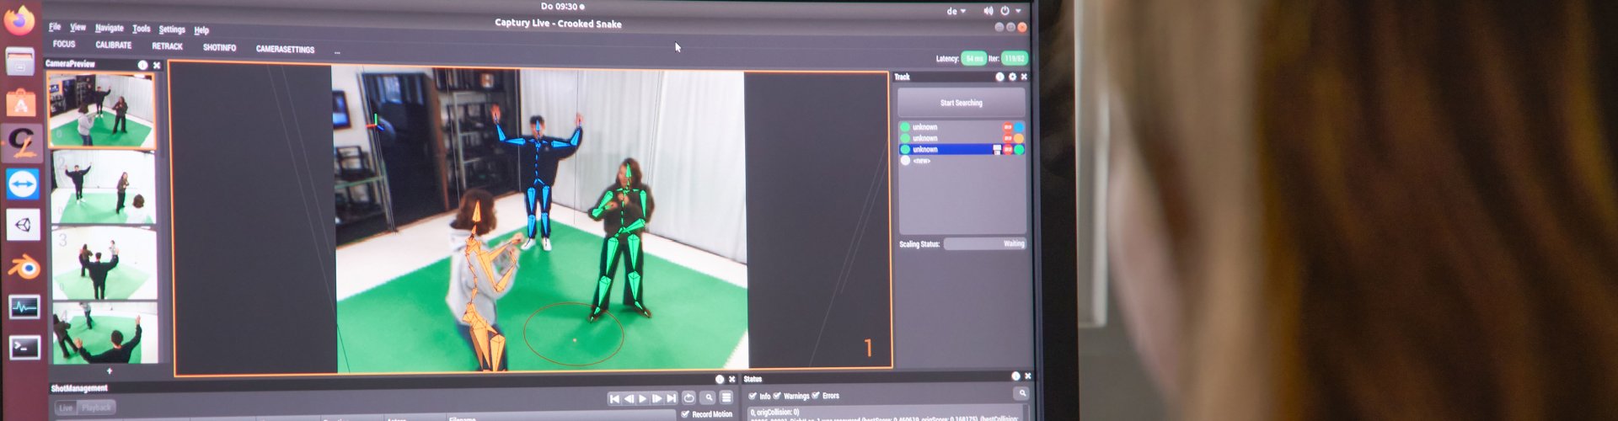Toggle second unknown actor's green status circle
The width and height of the screenshot is (1618, 421).
tap(905, 138)
